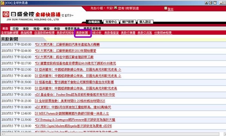
Task: Switch to the 帳戶管理 tab
Action: click(128, 22)
